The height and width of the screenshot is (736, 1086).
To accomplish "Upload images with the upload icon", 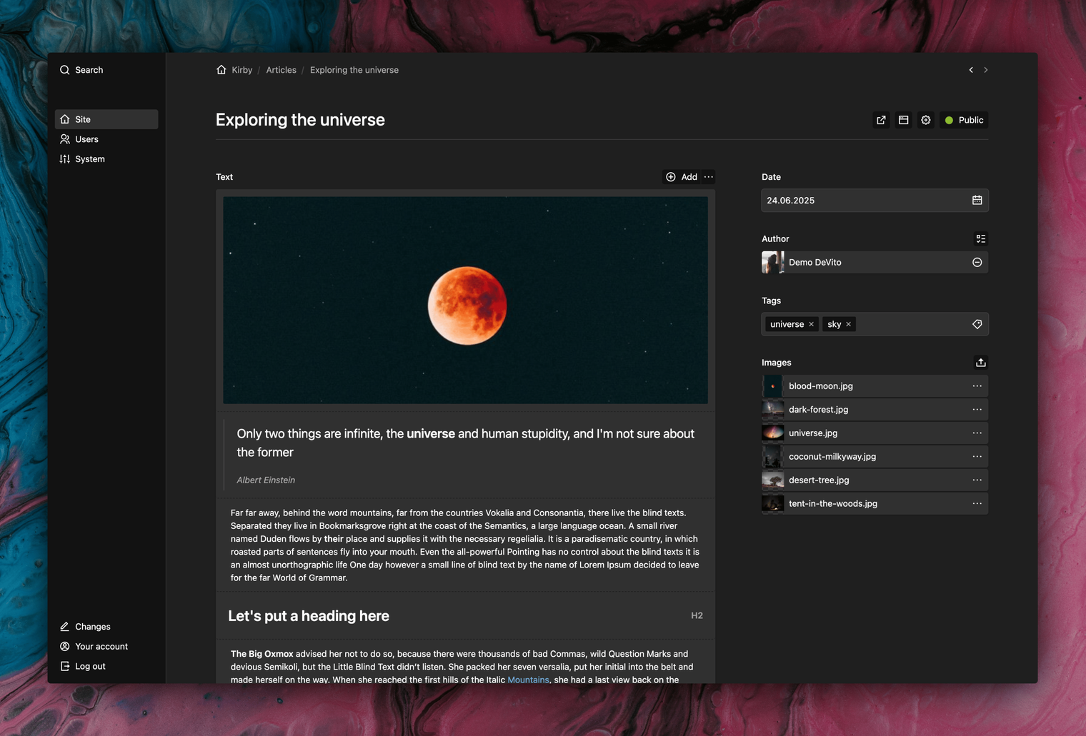I will click(x=981, y=363).
